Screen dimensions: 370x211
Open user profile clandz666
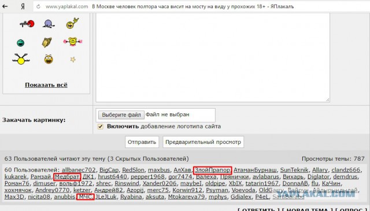tap(346, 170)
